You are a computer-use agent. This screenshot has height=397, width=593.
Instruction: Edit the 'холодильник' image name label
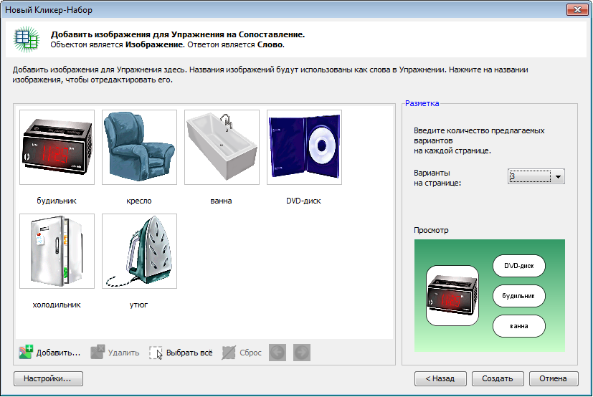pyautogui.click(x=57, y=305)
